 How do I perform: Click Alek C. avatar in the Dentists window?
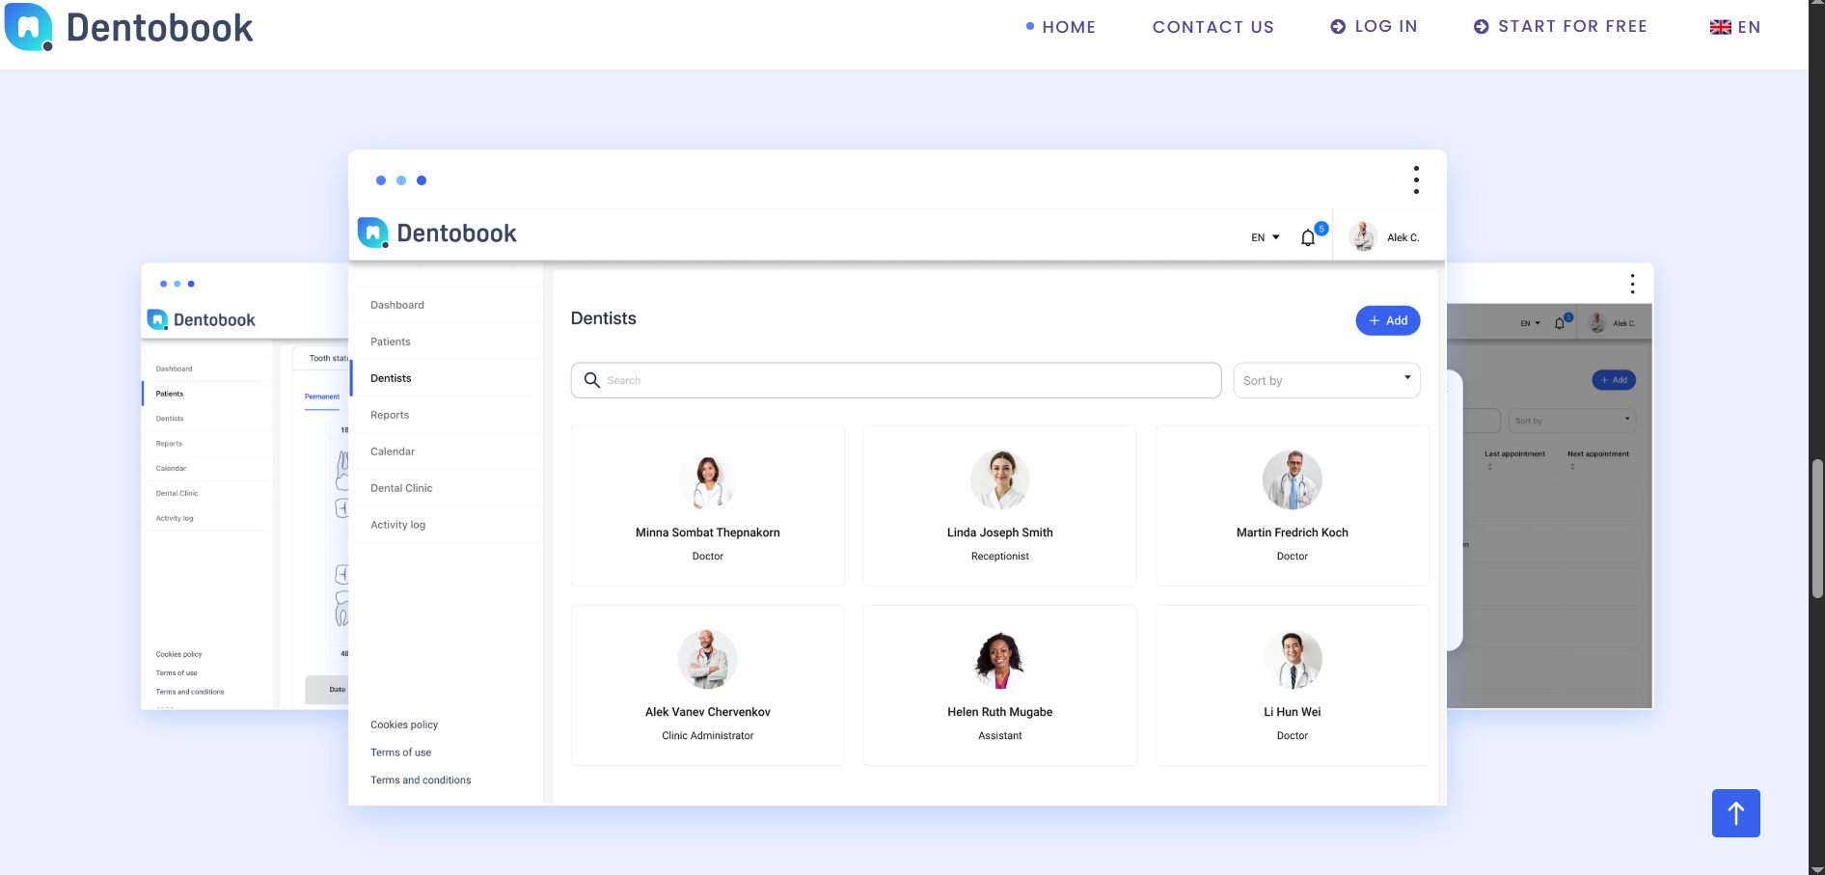[1362, 236]
